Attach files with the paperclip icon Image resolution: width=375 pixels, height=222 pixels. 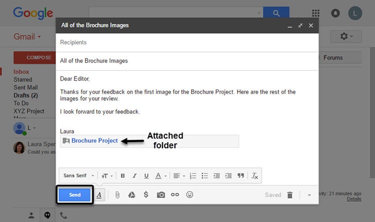(117, 195)
